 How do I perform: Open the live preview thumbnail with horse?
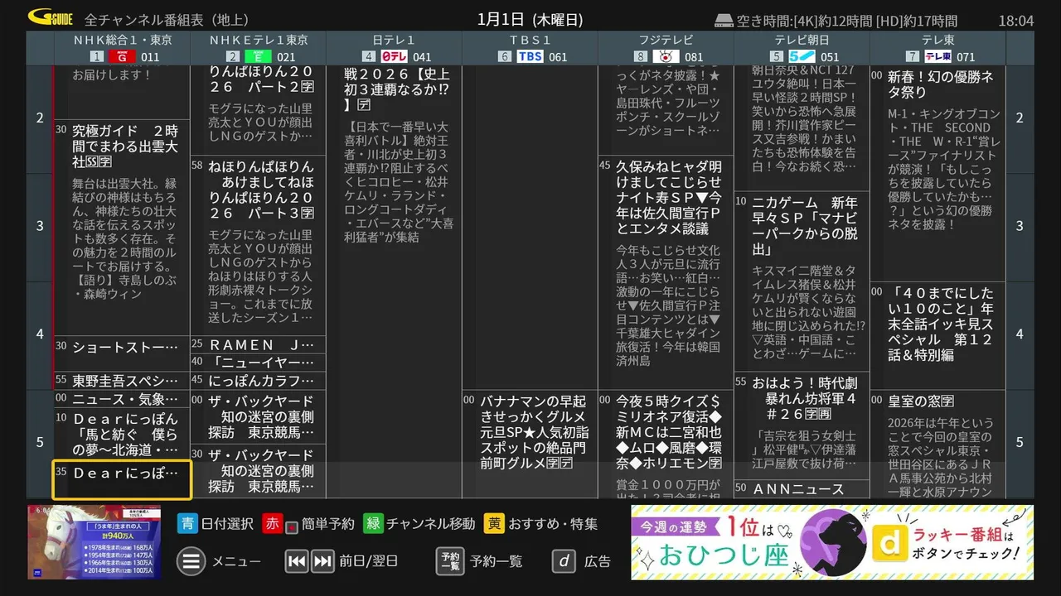[94, 541]
